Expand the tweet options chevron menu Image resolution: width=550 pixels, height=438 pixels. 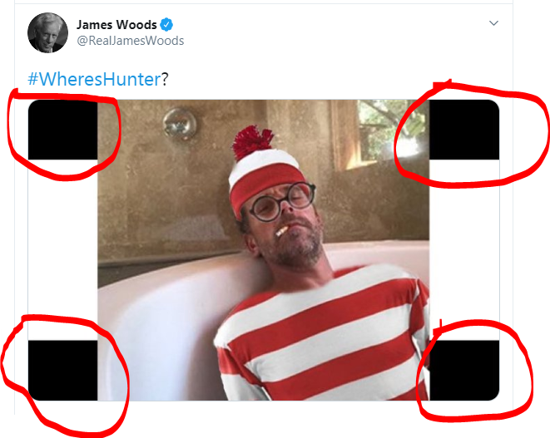pos(493,23)
